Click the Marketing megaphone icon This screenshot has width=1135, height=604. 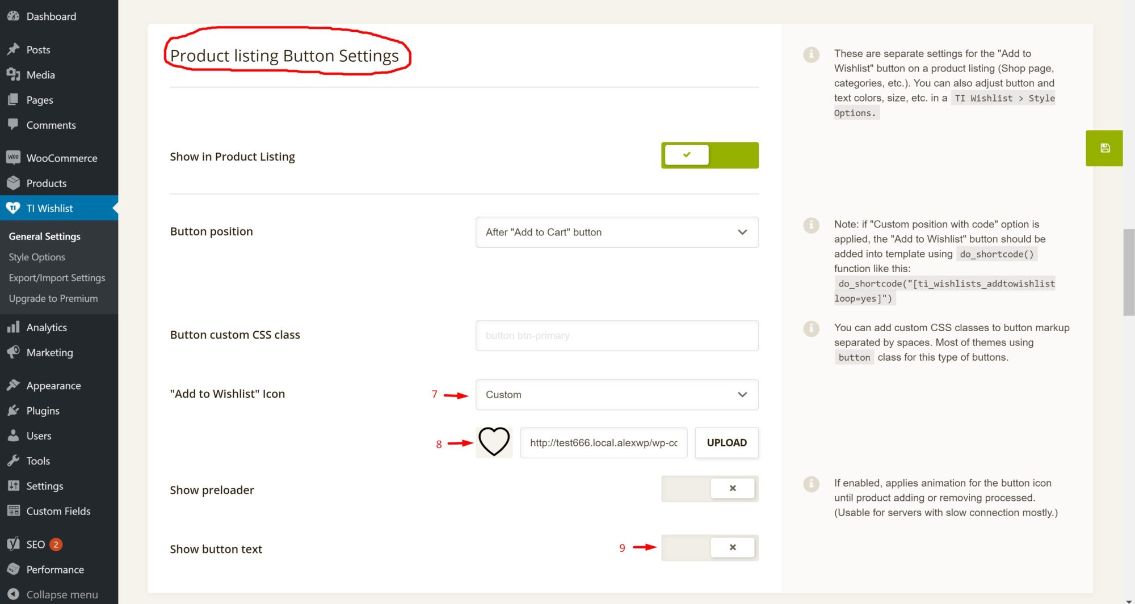[13, 352]
